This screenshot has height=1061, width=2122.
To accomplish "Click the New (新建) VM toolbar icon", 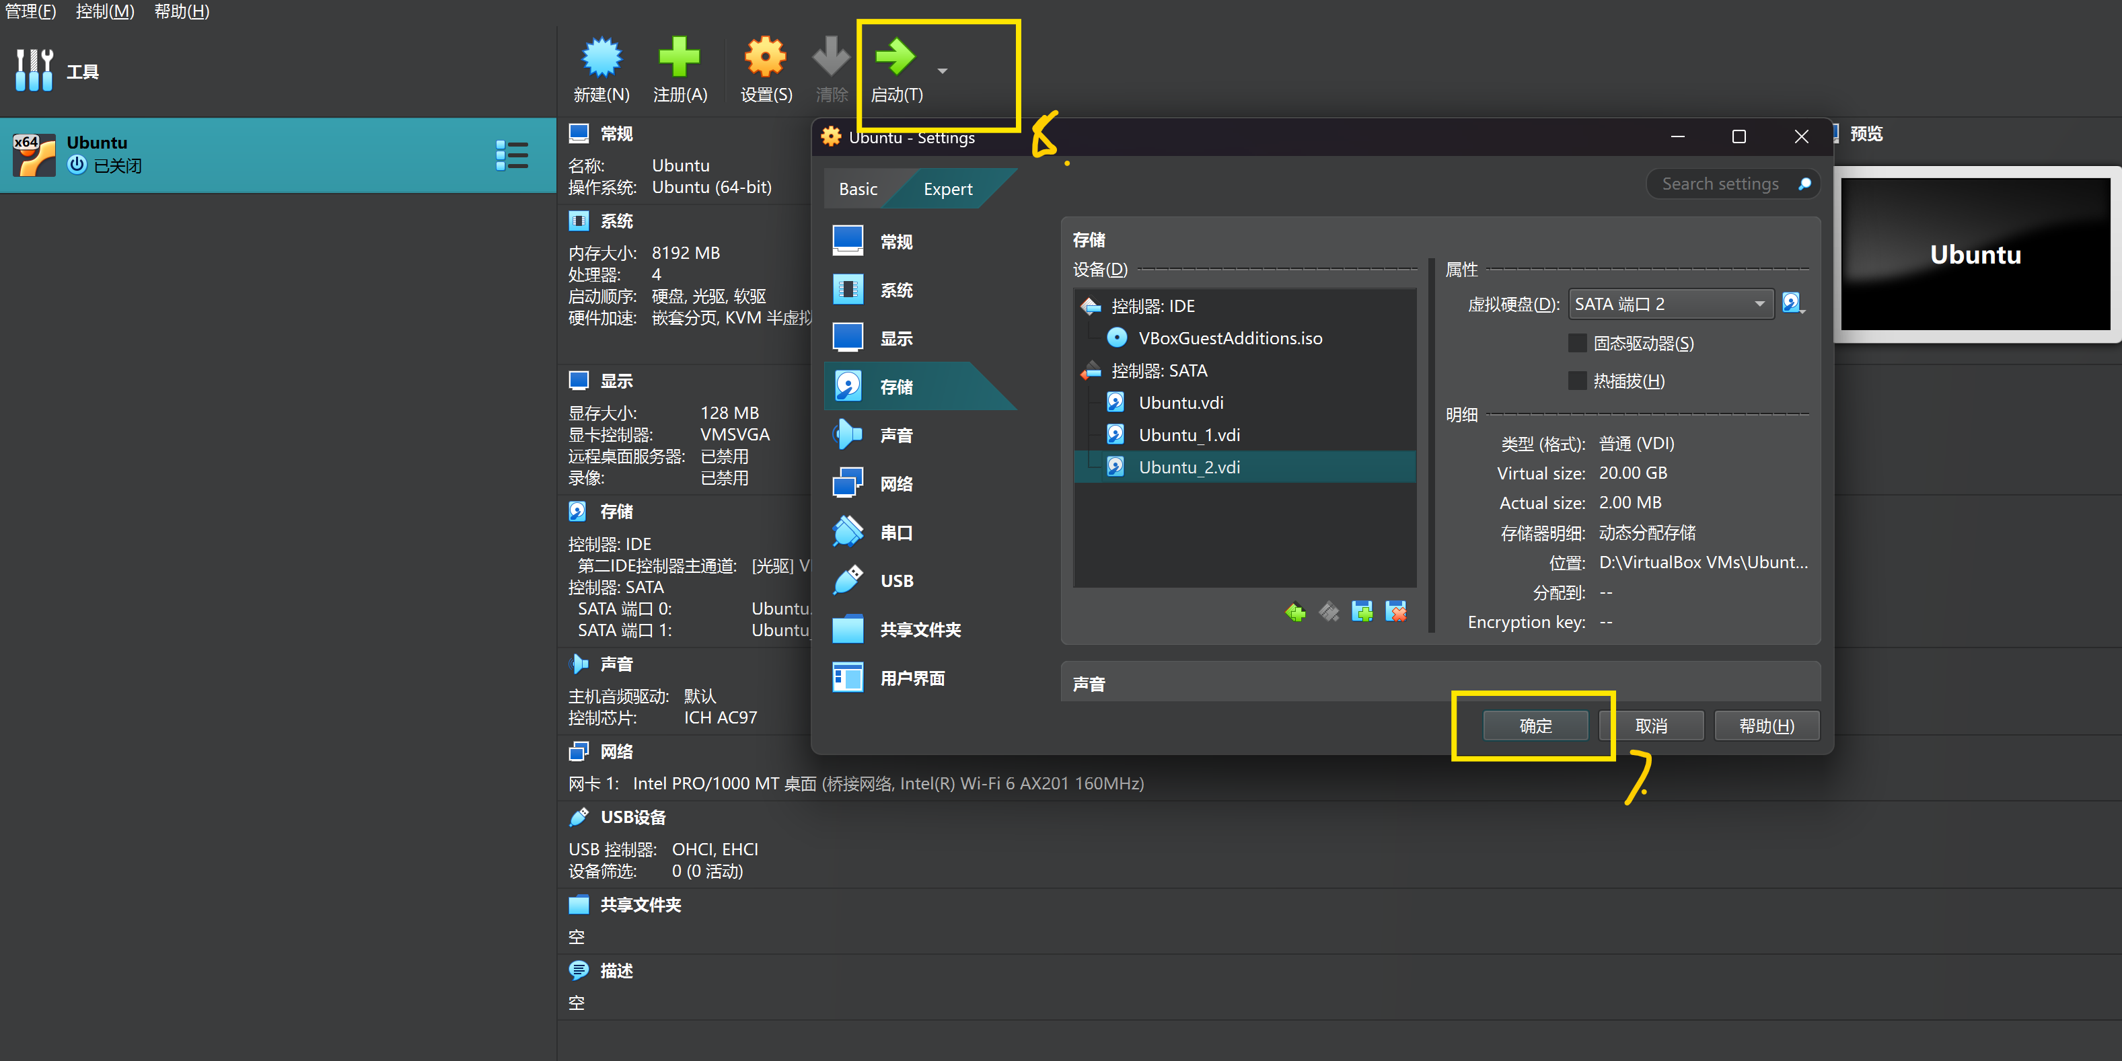I will 601,58.
